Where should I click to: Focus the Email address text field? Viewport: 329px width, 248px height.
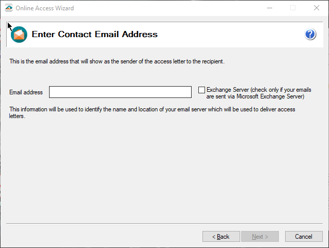(120, 92)
